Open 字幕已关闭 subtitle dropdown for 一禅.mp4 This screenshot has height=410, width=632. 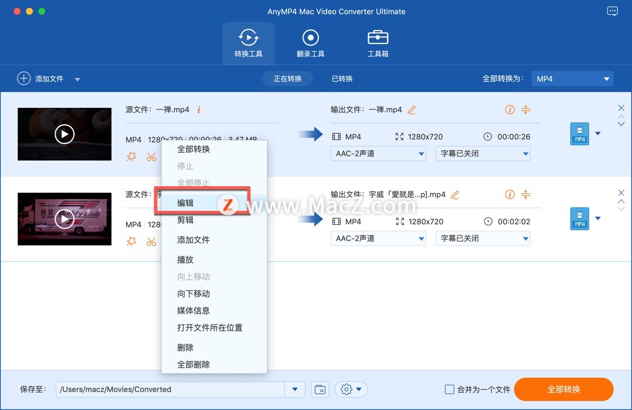(483, 153)
